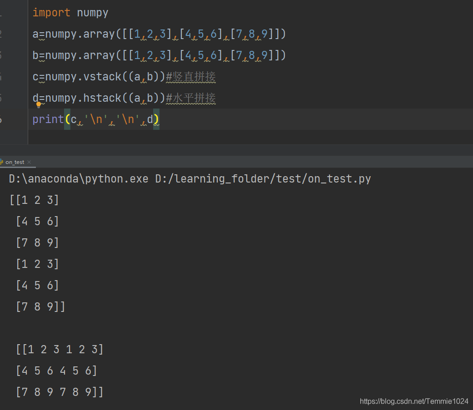Click the 'import numpy' code line

click(70, 13)
